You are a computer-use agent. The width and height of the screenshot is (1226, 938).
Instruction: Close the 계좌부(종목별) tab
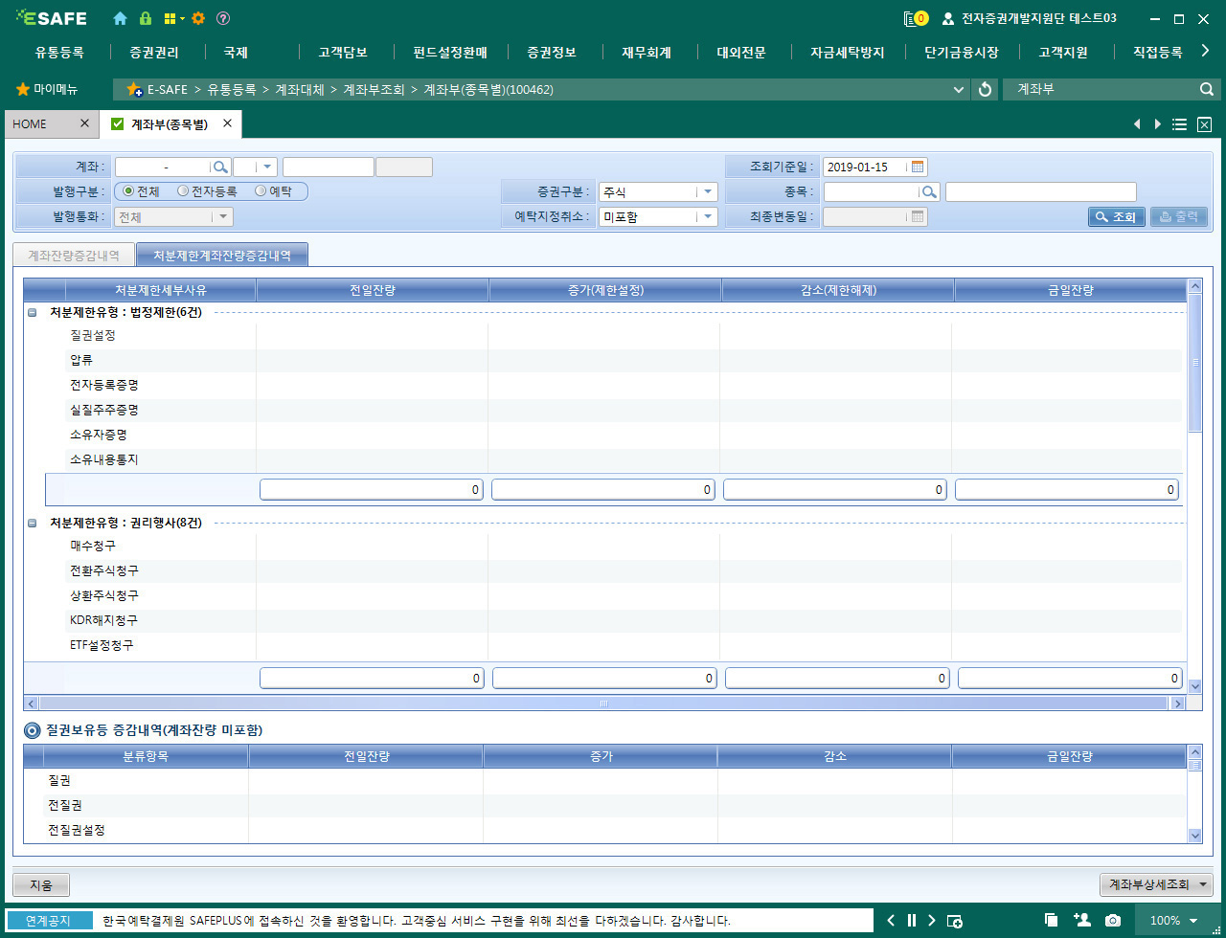[x=228, y=123]
